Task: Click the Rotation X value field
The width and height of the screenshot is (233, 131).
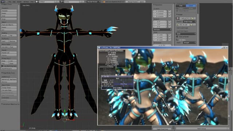Action: tap(160, 22)
